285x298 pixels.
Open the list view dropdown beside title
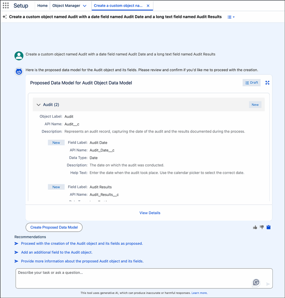[x=231, y=17]
